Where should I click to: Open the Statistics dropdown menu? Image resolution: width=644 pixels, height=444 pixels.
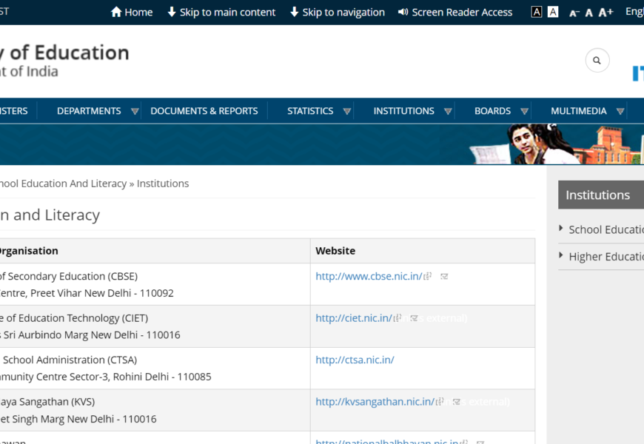pyautogui.click(x=346, y=111)
